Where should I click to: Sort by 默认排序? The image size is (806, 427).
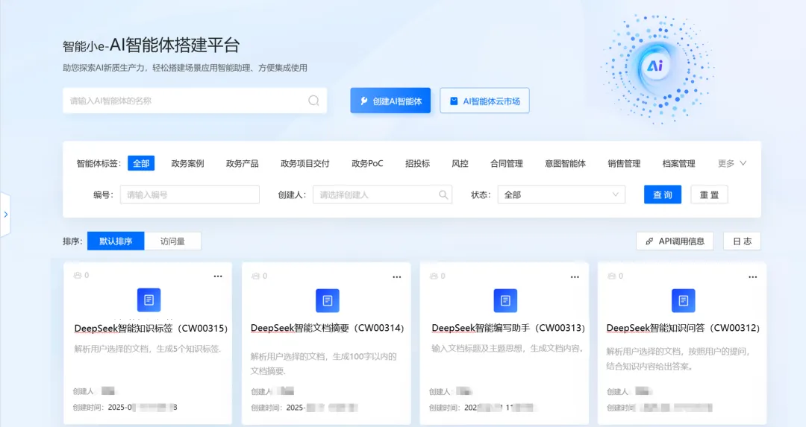coord(116,241)
